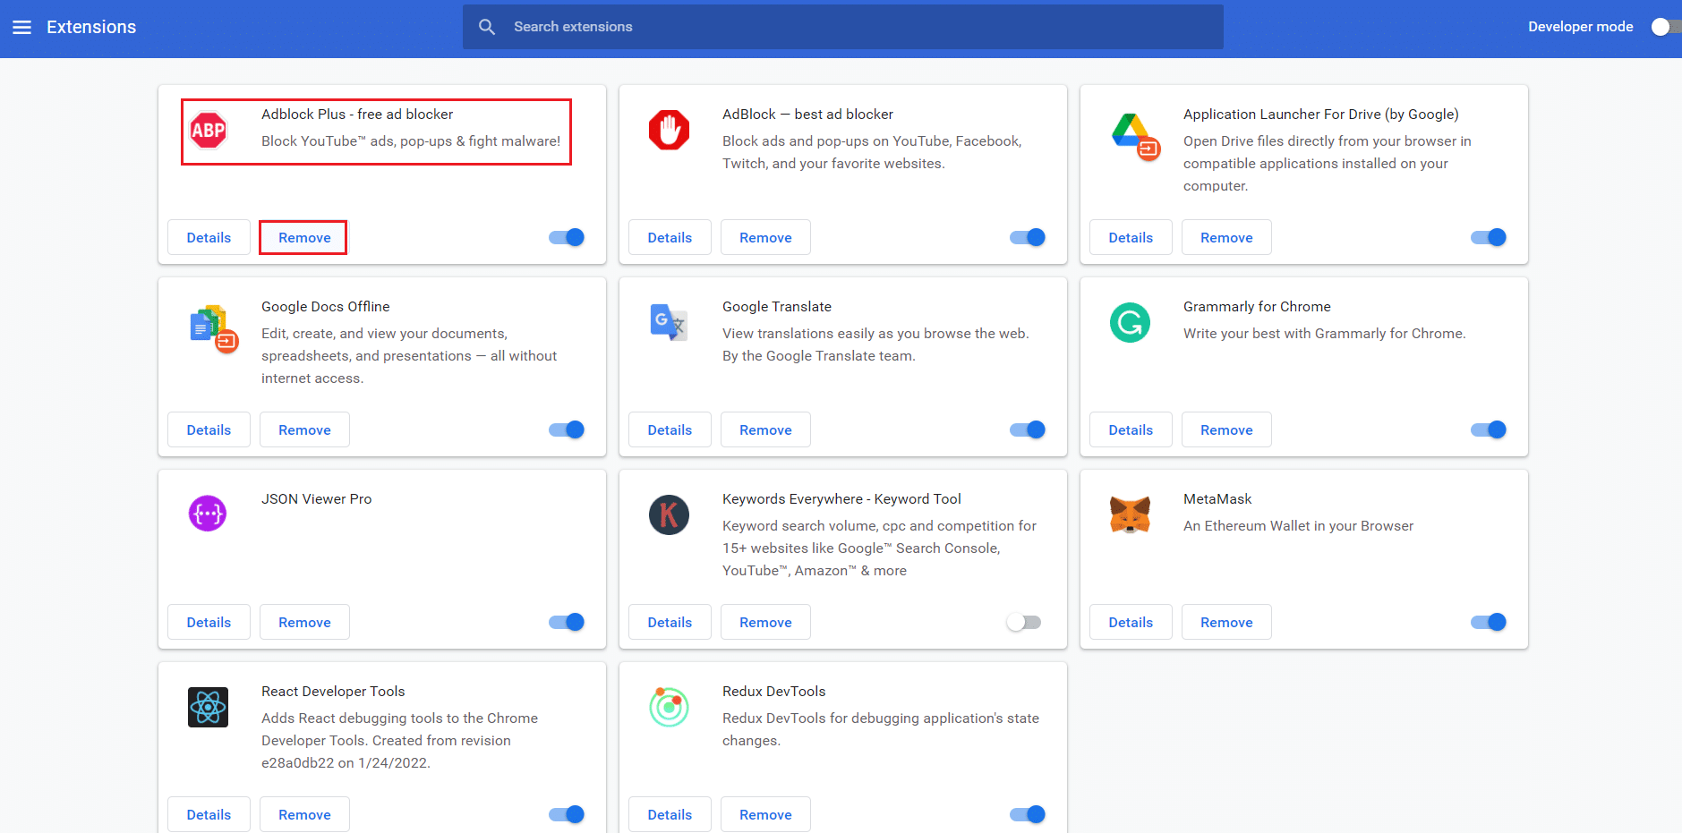Turn off React Developer Tools toggle
The image size is (1682, 833).
(x=567, y=814)
